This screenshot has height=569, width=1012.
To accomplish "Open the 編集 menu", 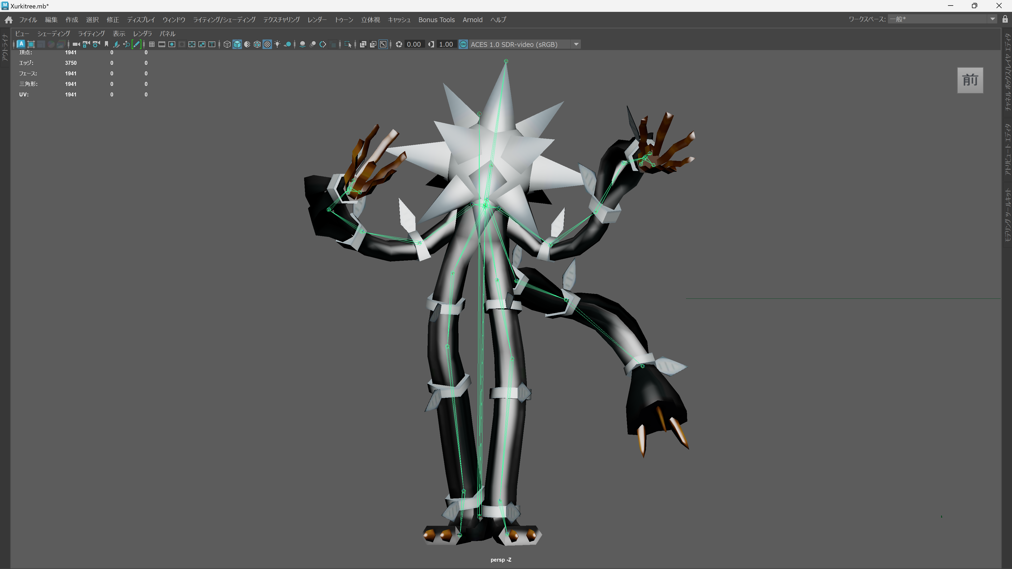I will [51, 20].
